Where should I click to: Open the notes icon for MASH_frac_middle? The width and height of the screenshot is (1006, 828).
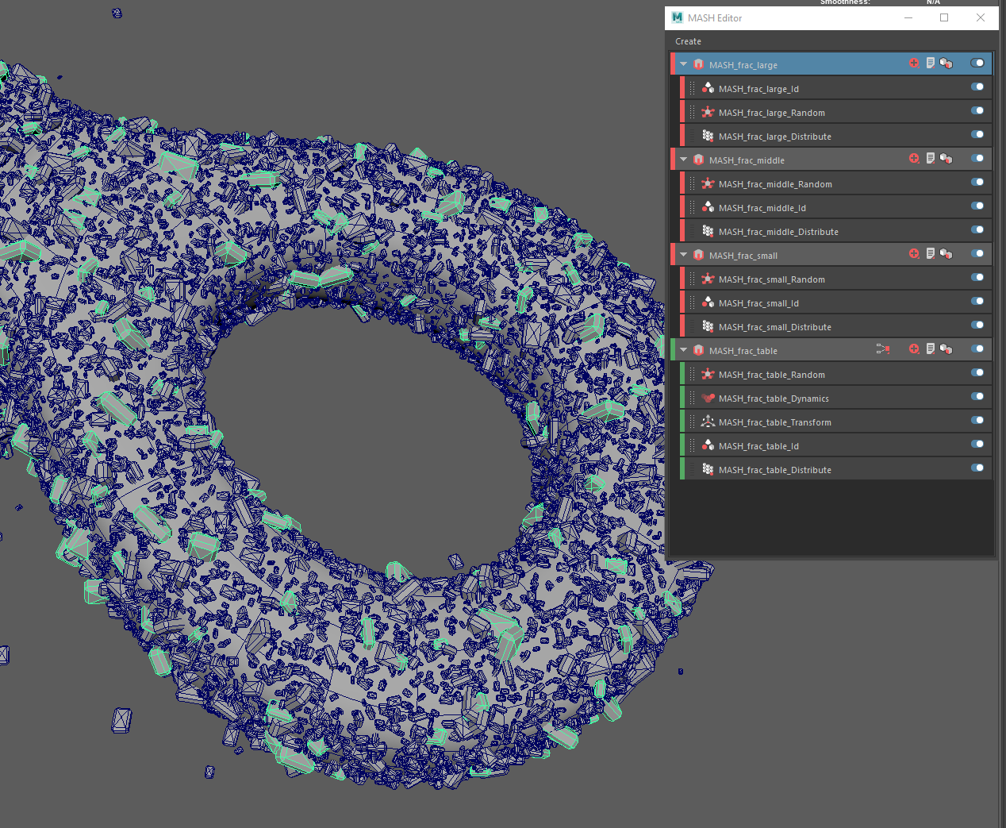(x=930, y=158)
